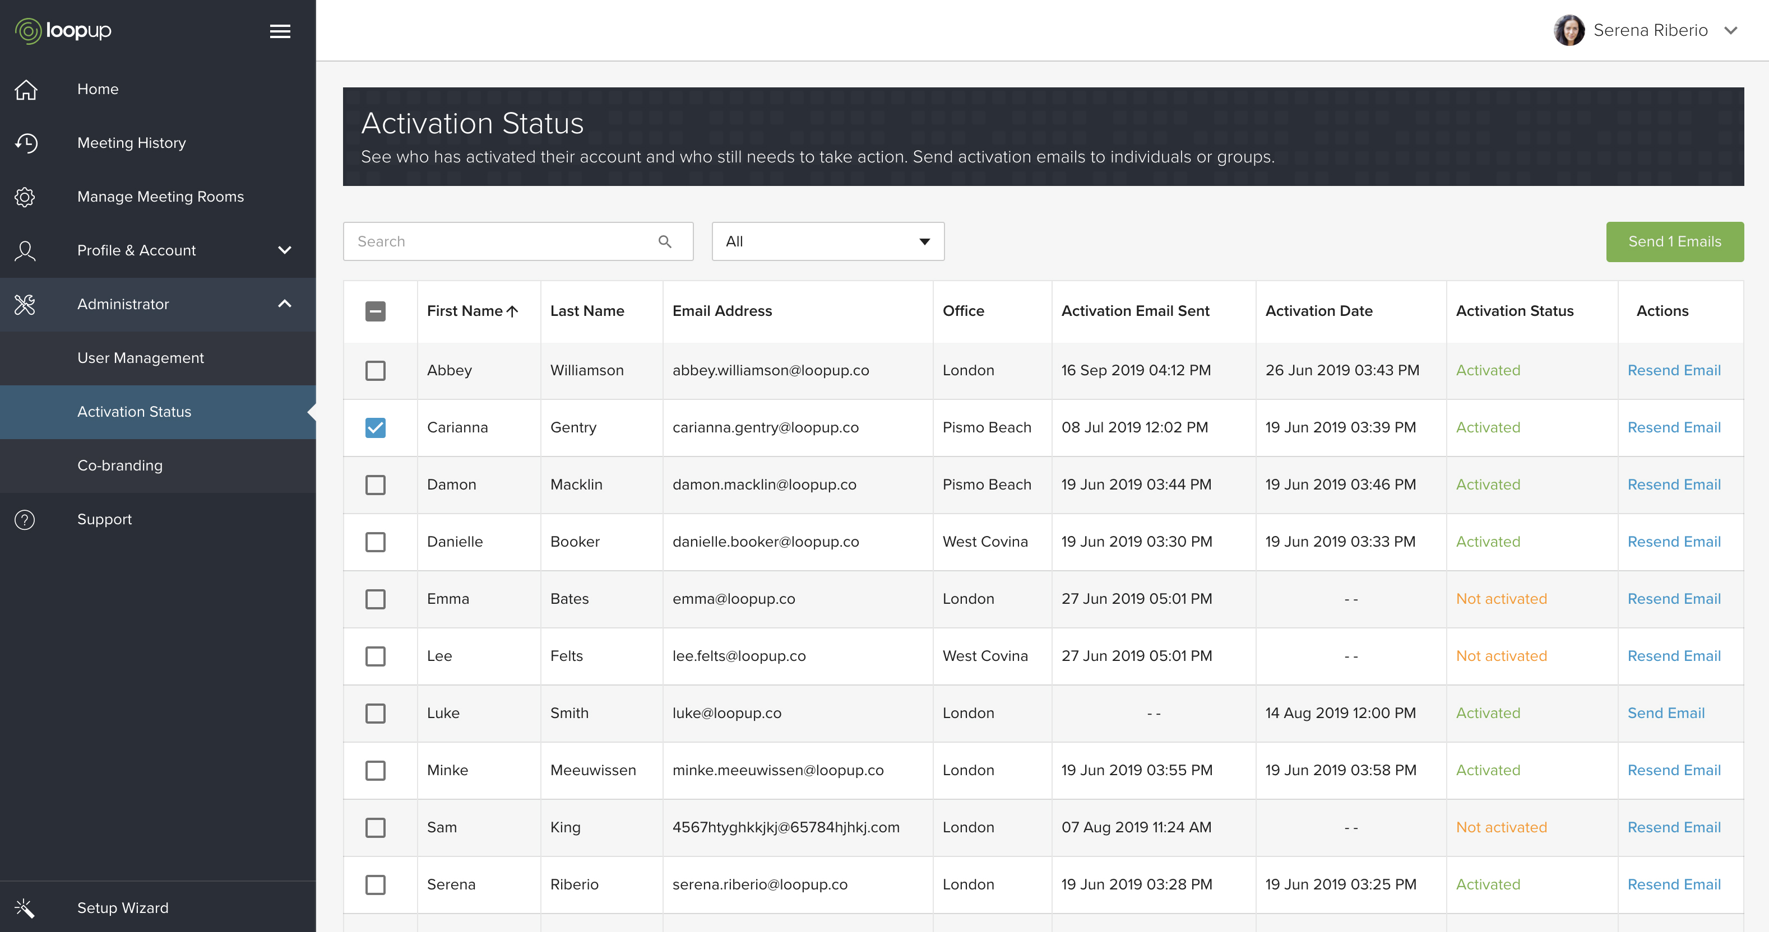Open the All filter dropdown
1769x932 pixels.
pyautogui.click(x=827, y=241)
